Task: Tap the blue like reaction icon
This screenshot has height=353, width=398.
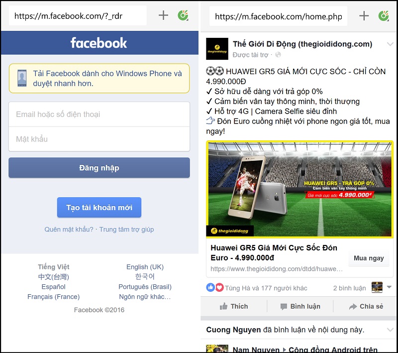Action: coord(210,287)
